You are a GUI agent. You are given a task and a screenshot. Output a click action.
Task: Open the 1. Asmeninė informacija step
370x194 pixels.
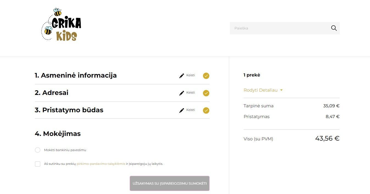click(x=76, y=75)
